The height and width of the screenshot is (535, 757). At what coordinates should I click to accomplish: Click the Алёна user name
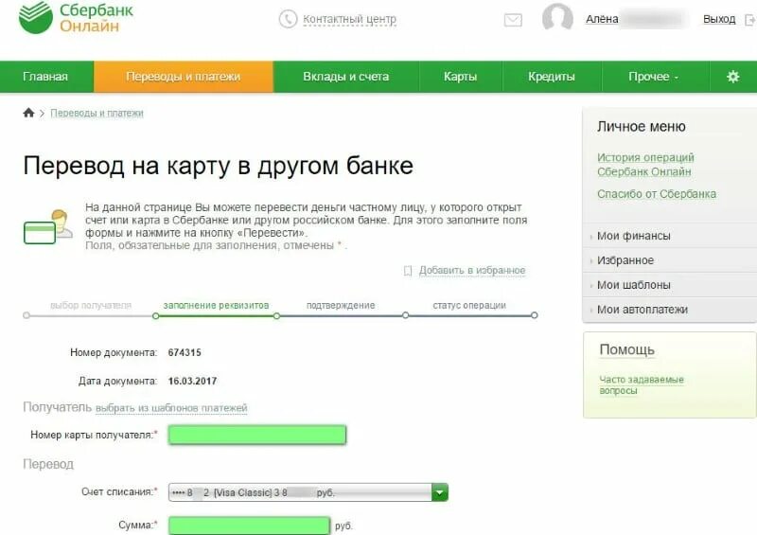click(602, 19)
